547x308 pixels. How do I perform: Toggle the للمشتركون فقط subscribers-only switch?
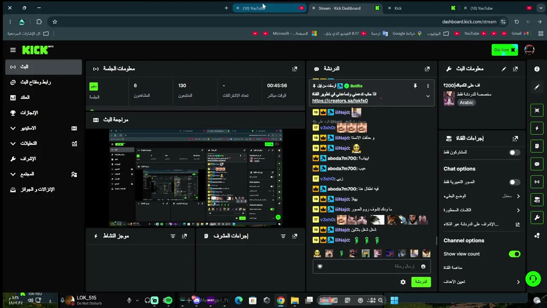tap(515, 152)
